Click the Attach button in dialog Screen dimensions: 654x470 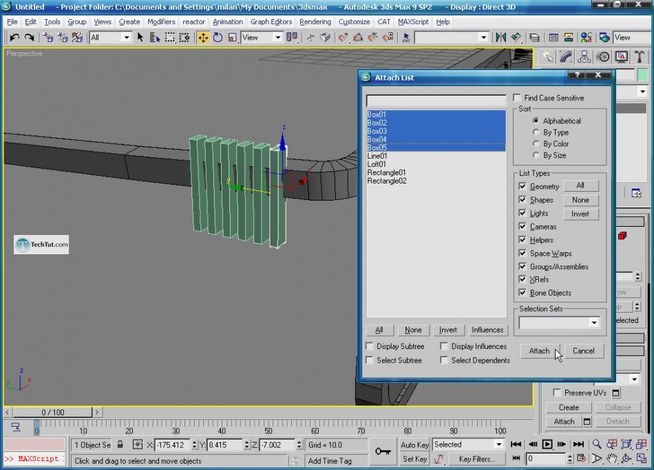[x=539, y=351]
